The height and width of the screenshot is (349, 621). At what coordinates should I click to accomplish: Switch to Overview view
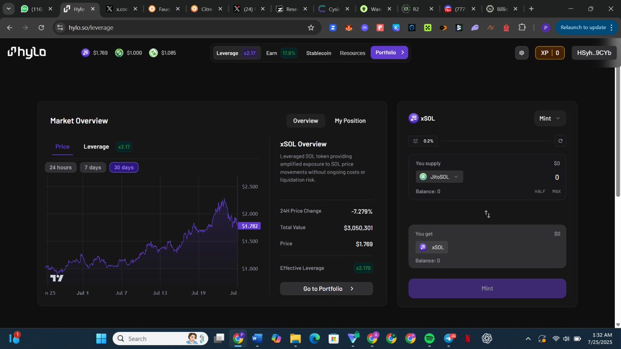tap(305, 120)
